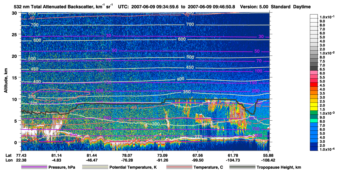337x173 pixels.
Task: Click the color bar label '1.0x10-1'
Action: [x=327, y=17]
